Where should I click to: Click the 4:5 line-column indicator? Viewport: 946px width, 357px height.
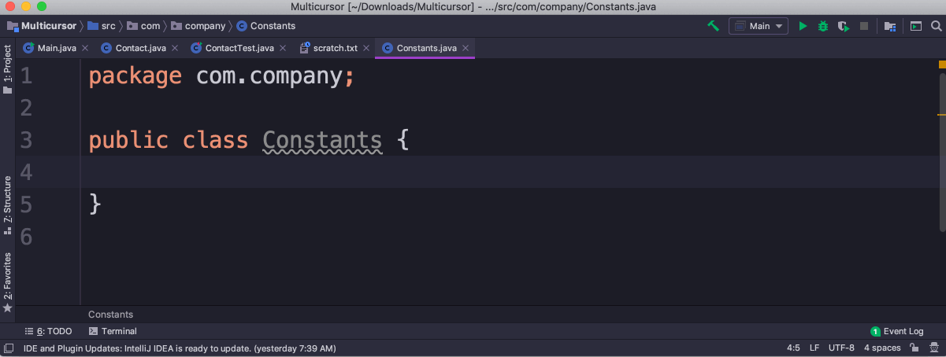(793, 348)
